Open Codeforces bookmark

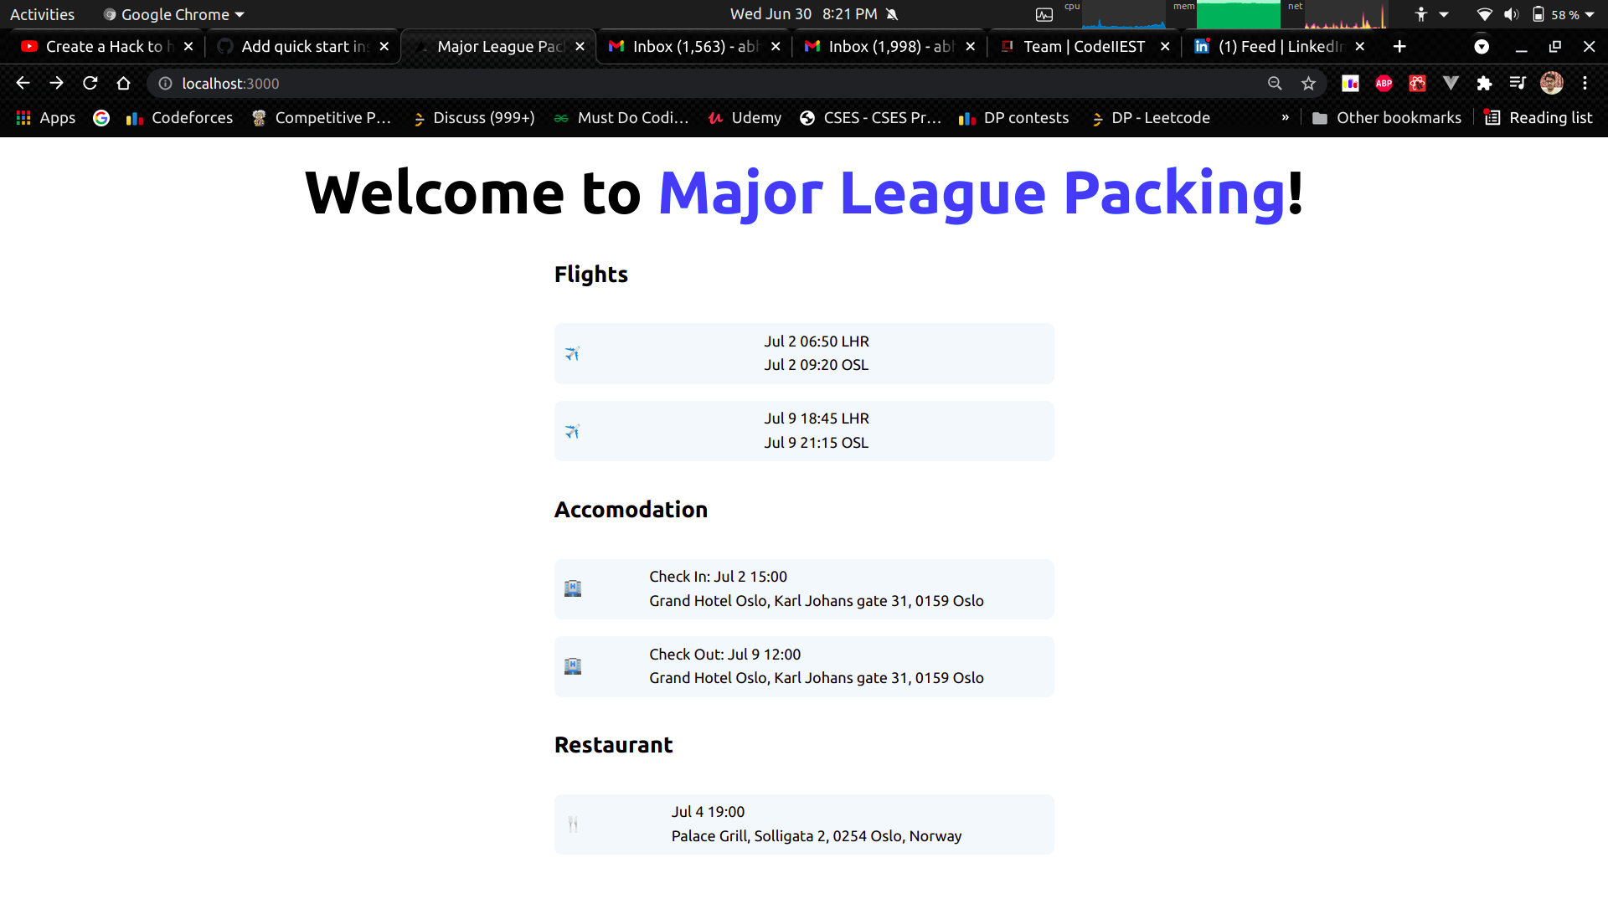pyautogui.click(x=179, y=118)
